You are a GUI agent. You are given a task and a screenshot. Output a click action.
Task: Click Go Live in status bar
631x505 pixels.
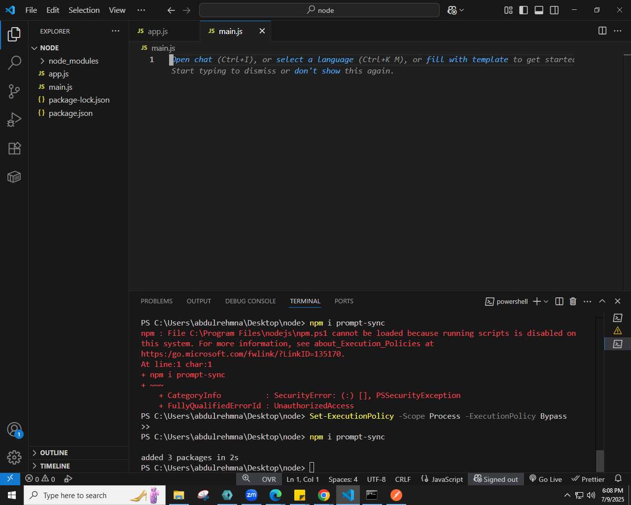(x=546, y=479)
